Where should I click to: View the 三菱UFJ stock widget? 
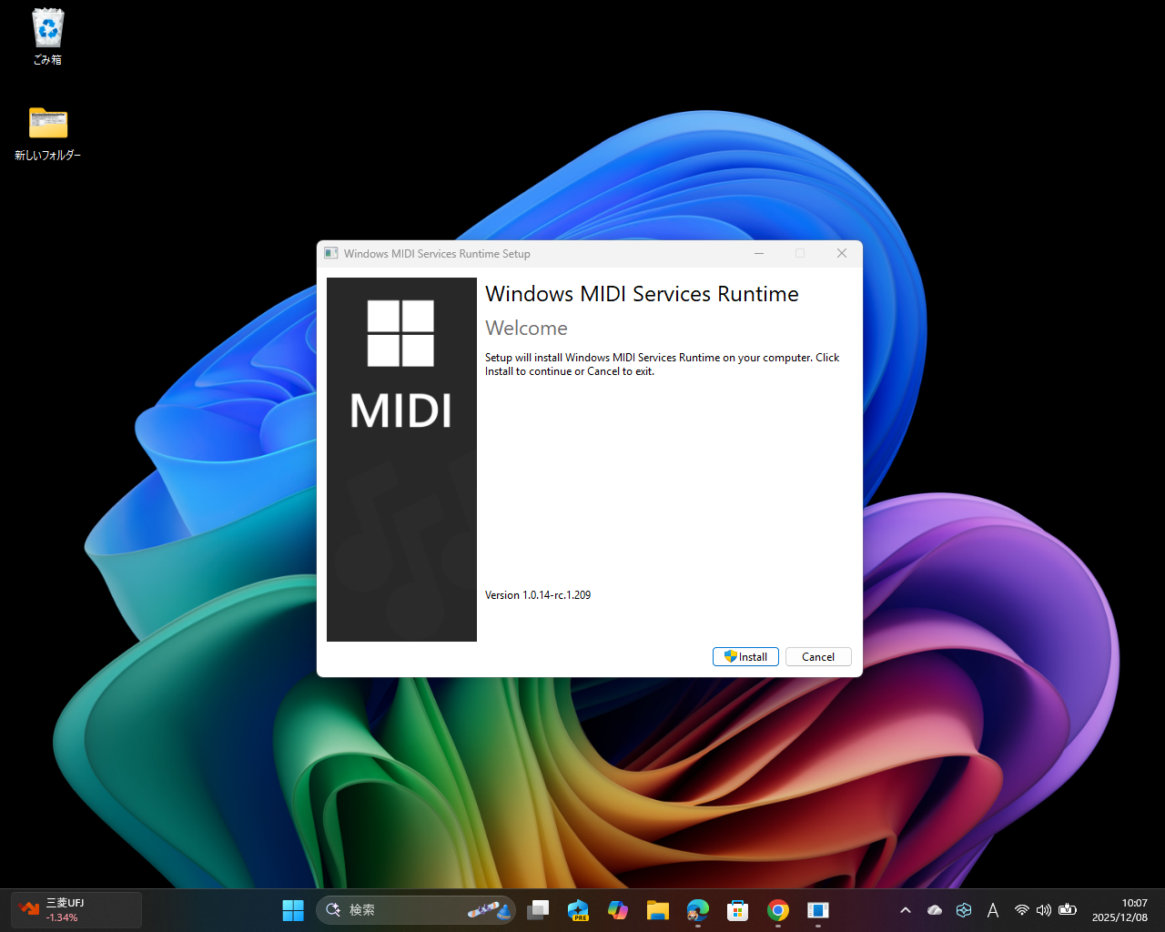click(76, 909)
